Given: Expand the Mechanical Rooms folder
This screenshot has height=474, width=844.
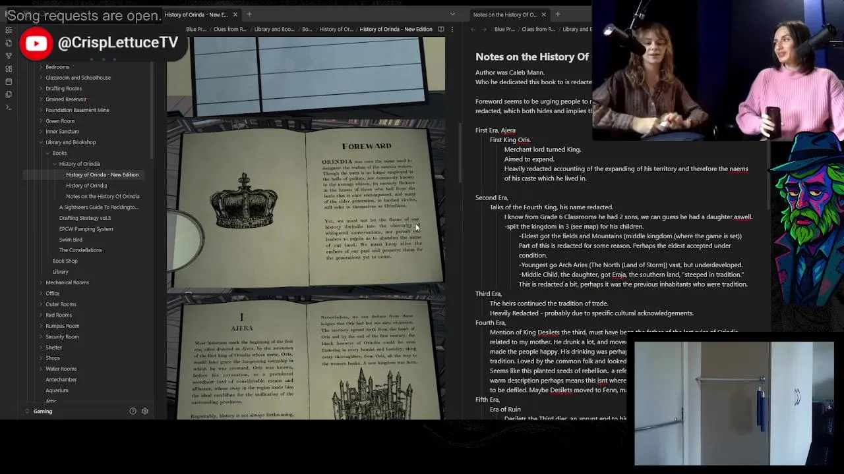Looking at the screenshot, I should pos(41,282).
